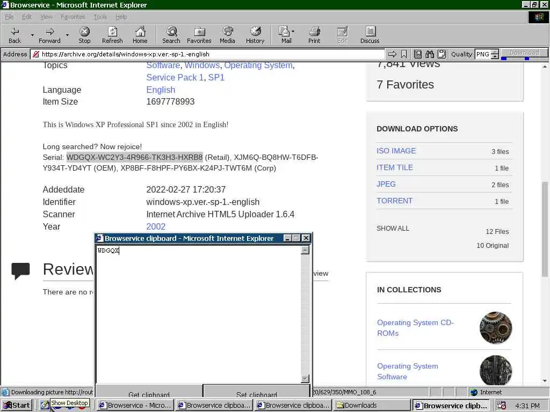Click SHOW ALL files
The width and height of the screenshot is (550, 412).
tap(393, 229)
